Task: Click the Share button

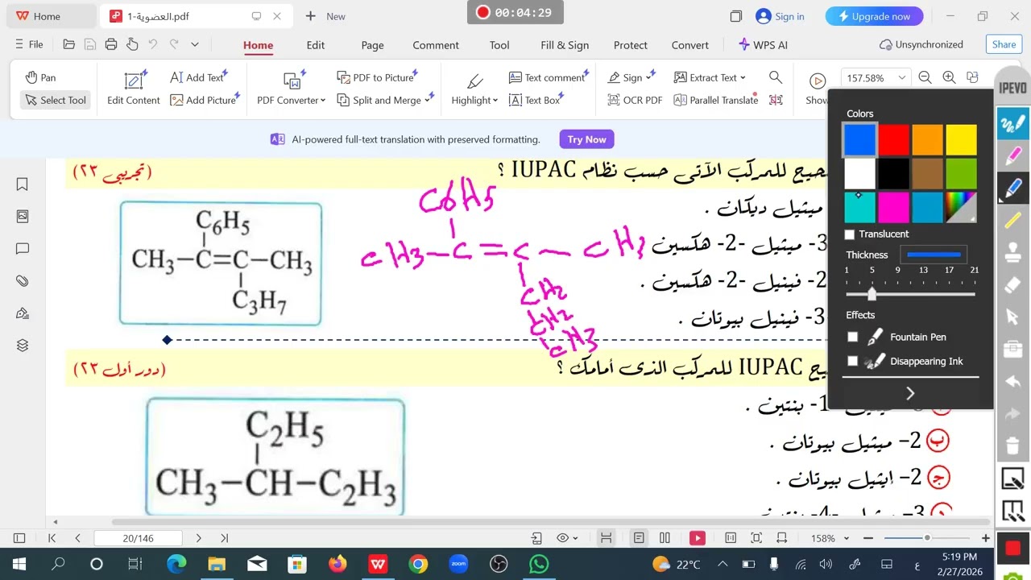Action: coord(1004,44)
